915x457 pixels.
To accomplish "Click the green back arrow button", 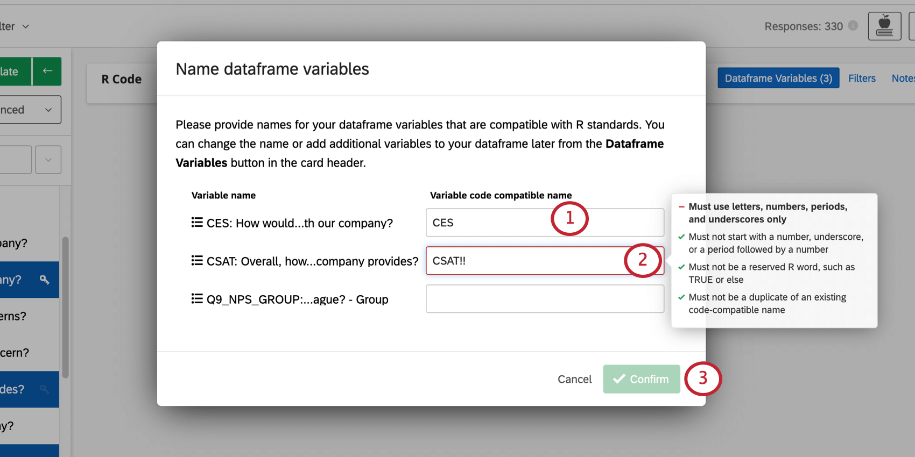I will coord(47,71).
